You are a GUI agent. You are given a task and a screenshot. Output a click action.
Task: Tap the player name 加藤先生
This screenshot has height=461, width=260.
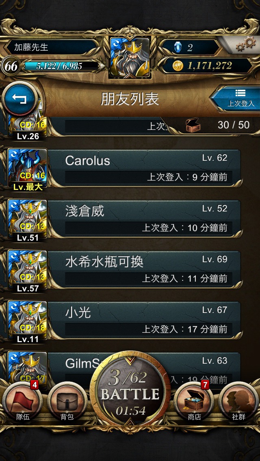(x=31, y=47)
